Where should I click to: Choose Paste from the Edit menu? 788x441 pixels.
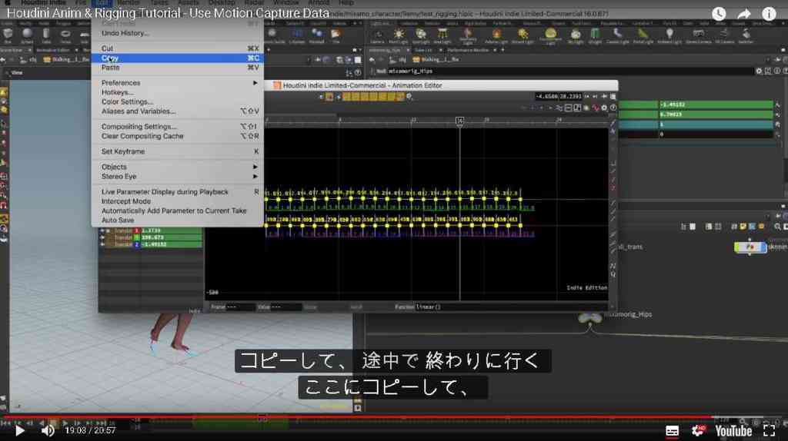click(177, 68)
